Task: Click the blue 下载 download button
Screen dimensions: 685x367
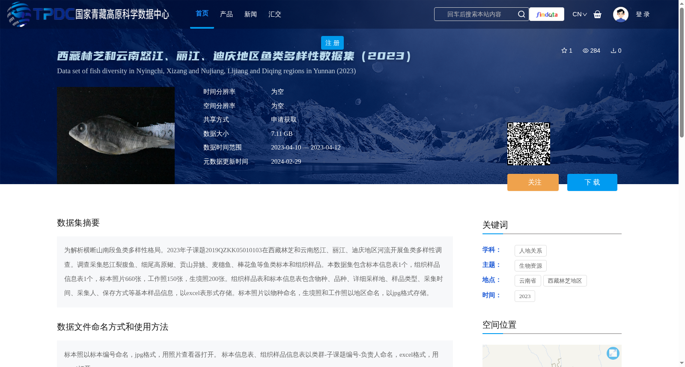Action: click(x=592, y=182)
